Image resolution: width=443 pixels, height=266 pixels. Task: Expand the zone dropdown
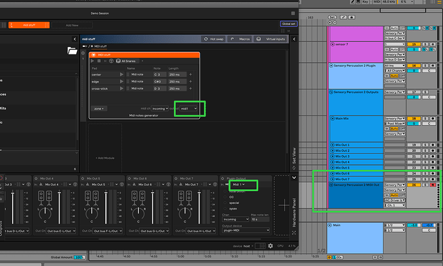pyautogui.click(x=99, y=108)
